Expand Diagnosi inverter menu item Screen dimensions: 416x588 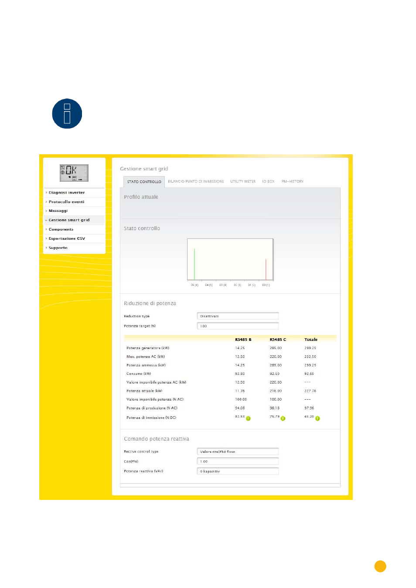(74, 192)
